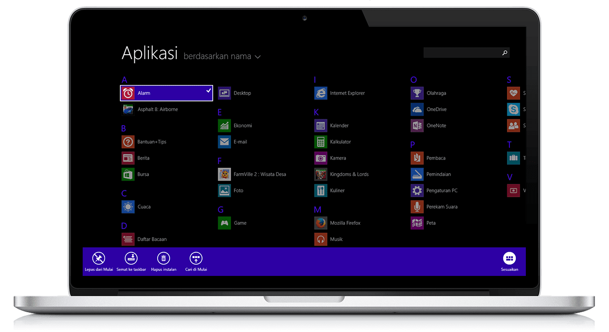Click Hapus instalan uninstall button
The height and width of the screenshot is (332, 609).
tap(163, 261)
